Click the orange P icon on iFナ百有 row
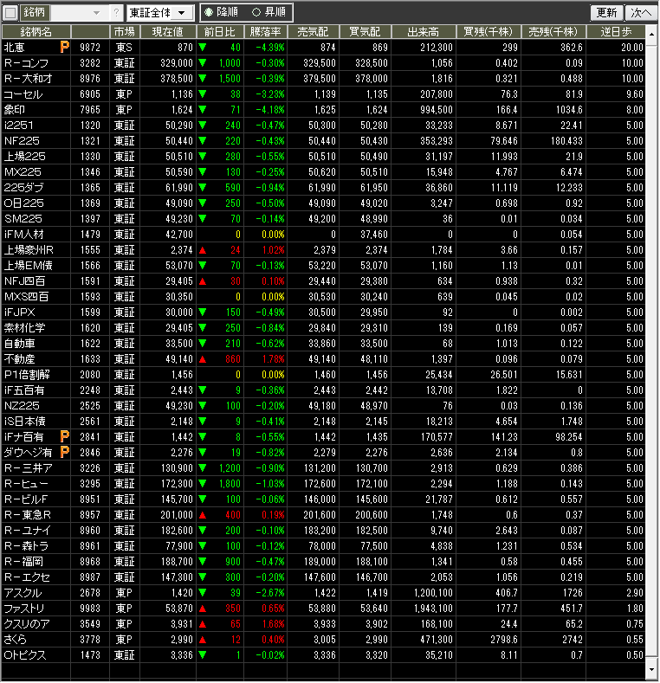The image size is (660, 683). coord(65,437)
